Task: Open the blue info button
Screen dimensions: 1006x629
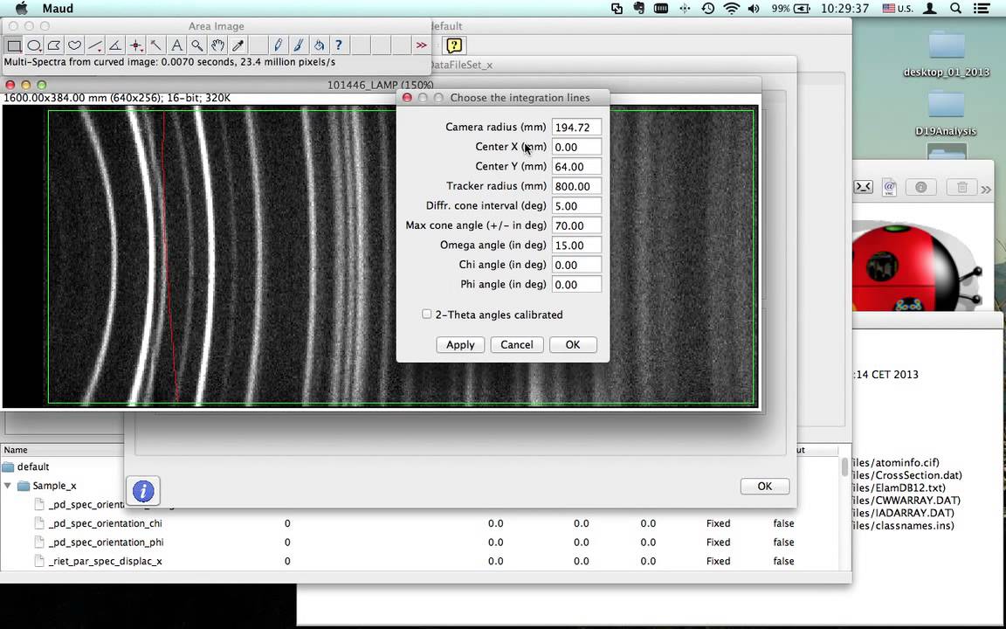Action: (143, 491)
